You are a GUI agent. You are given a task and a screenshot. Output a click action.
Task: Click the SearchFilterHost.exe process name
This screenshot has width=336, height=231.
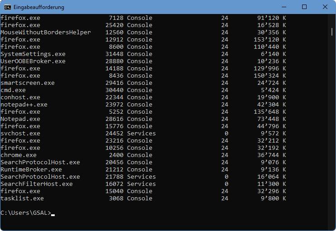point(37,184)
